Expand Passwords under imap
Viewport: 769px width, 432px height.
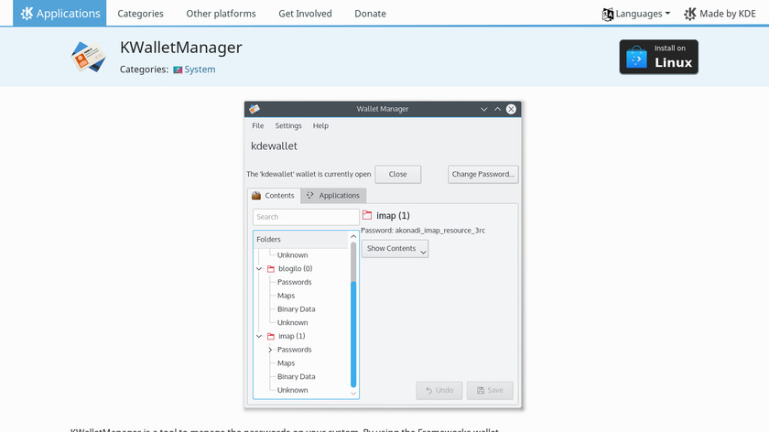pyautogui.click(x=270, y=350)
